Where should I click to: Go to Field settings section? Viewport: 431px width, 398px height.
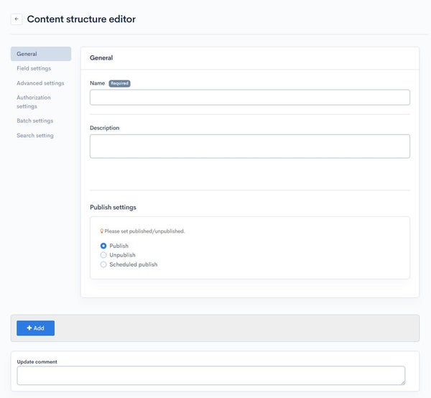point(34,68)
